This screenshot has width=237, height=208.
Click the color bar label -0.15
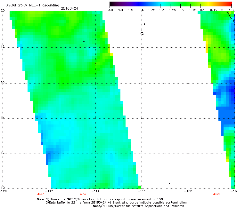click(192, 10)
